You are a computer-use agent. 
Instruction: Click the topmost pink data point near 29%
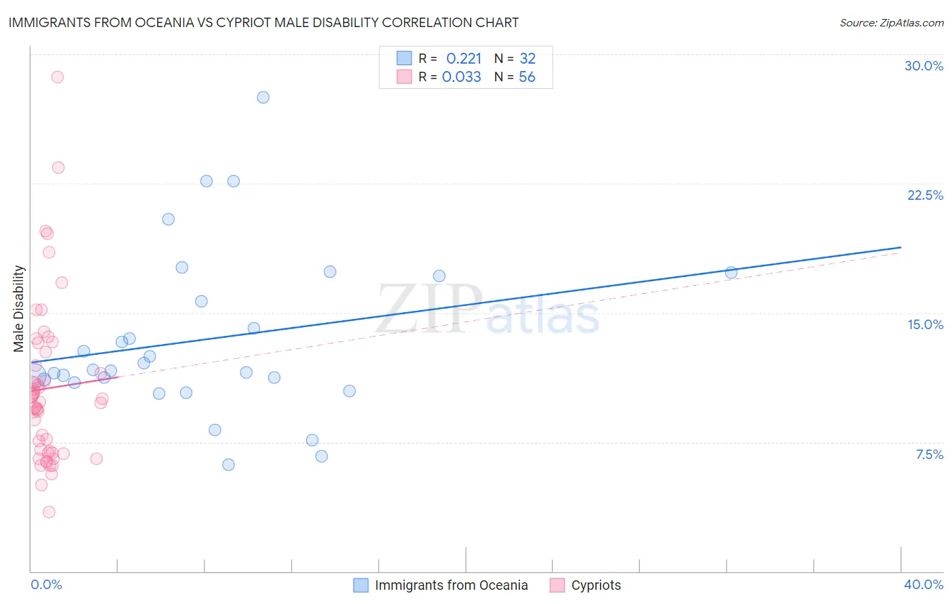pyautogui.click(x=58, y=77)
